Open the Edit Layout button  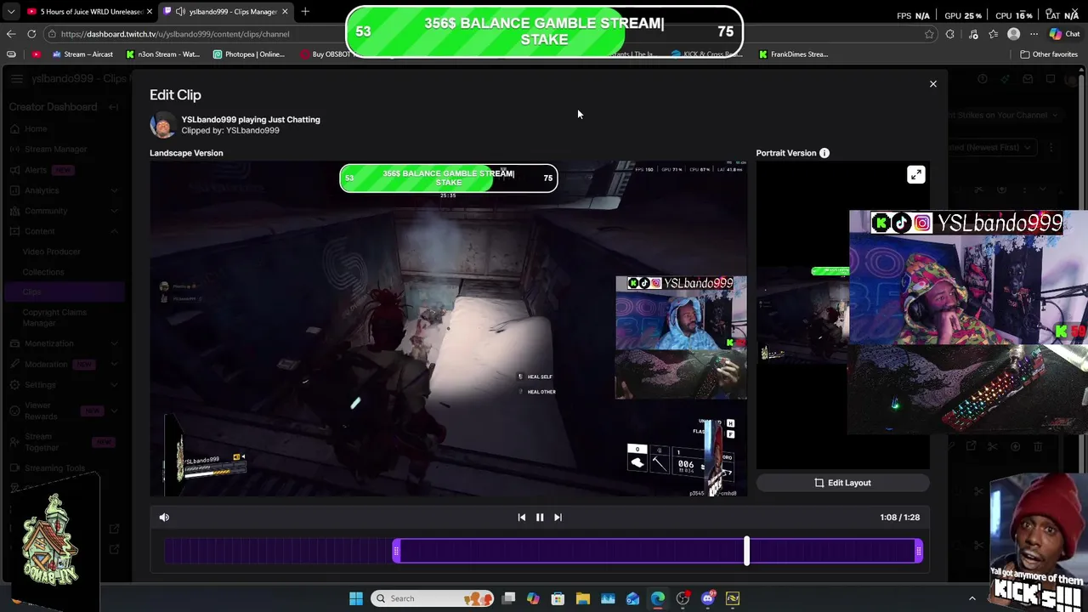click(x=842, y=483)
